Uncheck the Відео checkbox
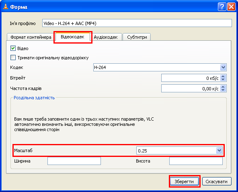The height and width of the screenshot is (192, 238). (x=13, y=48)
